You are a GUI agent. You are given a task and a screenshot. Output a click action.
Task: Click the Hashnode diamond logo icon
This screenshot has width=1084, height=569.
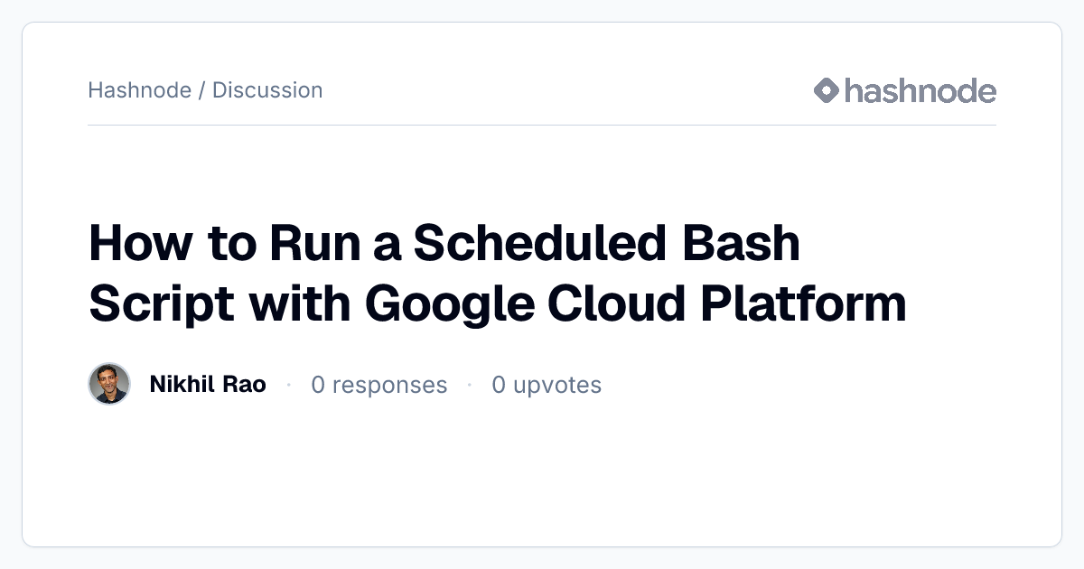coord(827,90)
